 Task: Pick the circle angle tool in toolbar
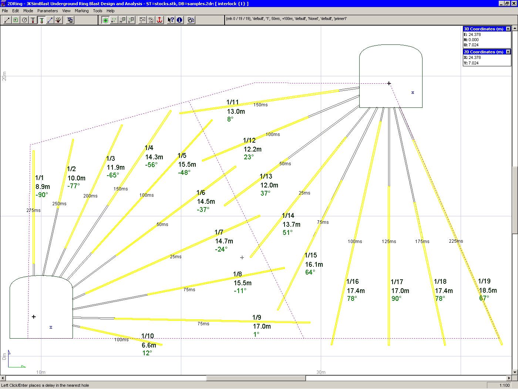coord(24,20)
